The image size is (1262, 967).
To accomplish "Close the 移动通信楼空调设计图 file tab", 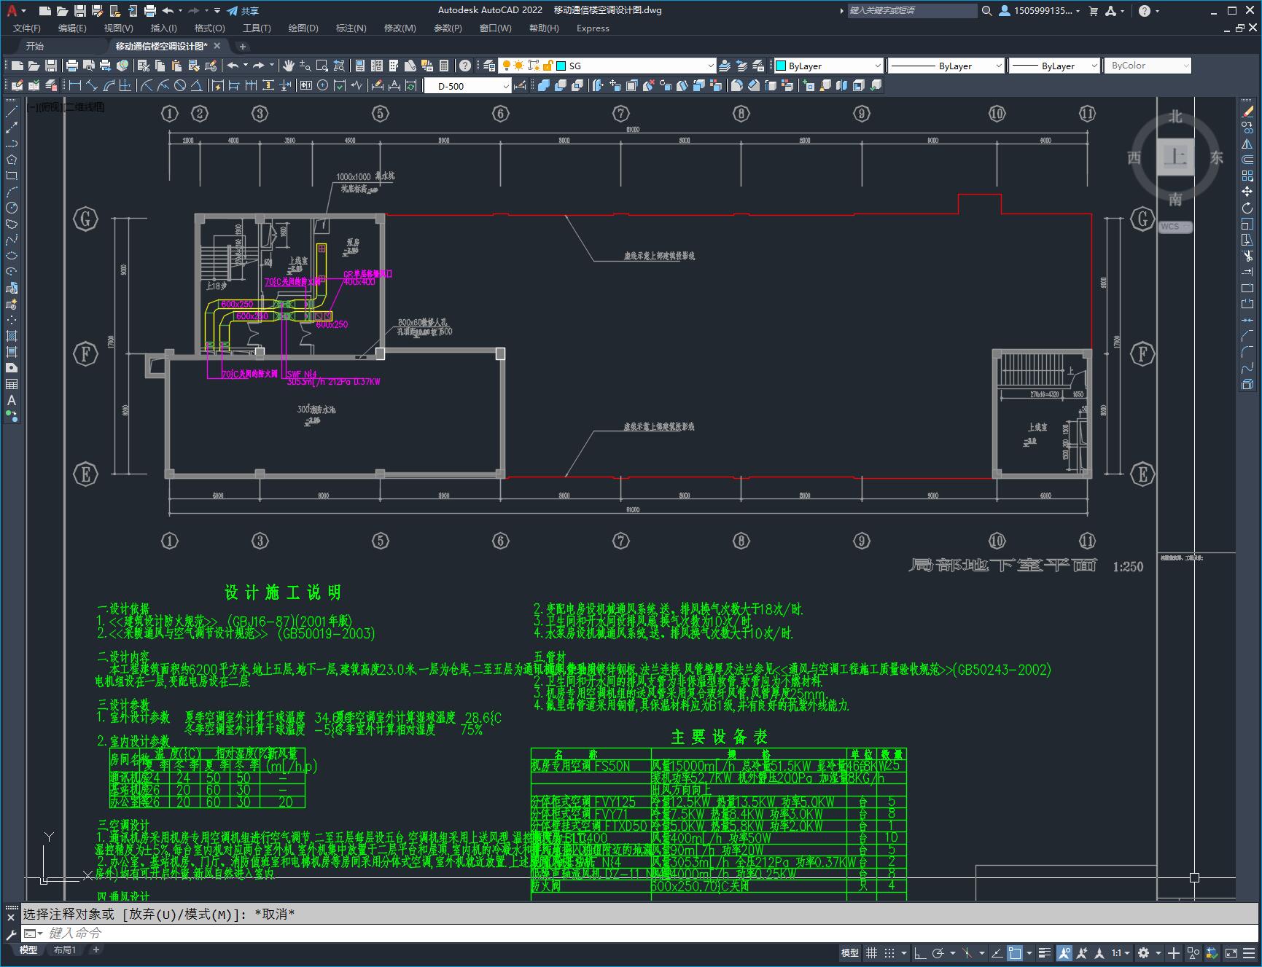I will pyautogui.click(x=217, y=46).
